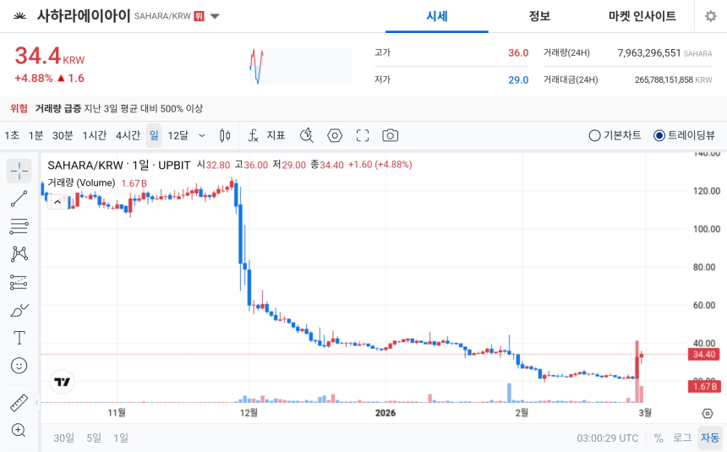
Task: Expand the interval list chevron
Action: tap(202, 135)
